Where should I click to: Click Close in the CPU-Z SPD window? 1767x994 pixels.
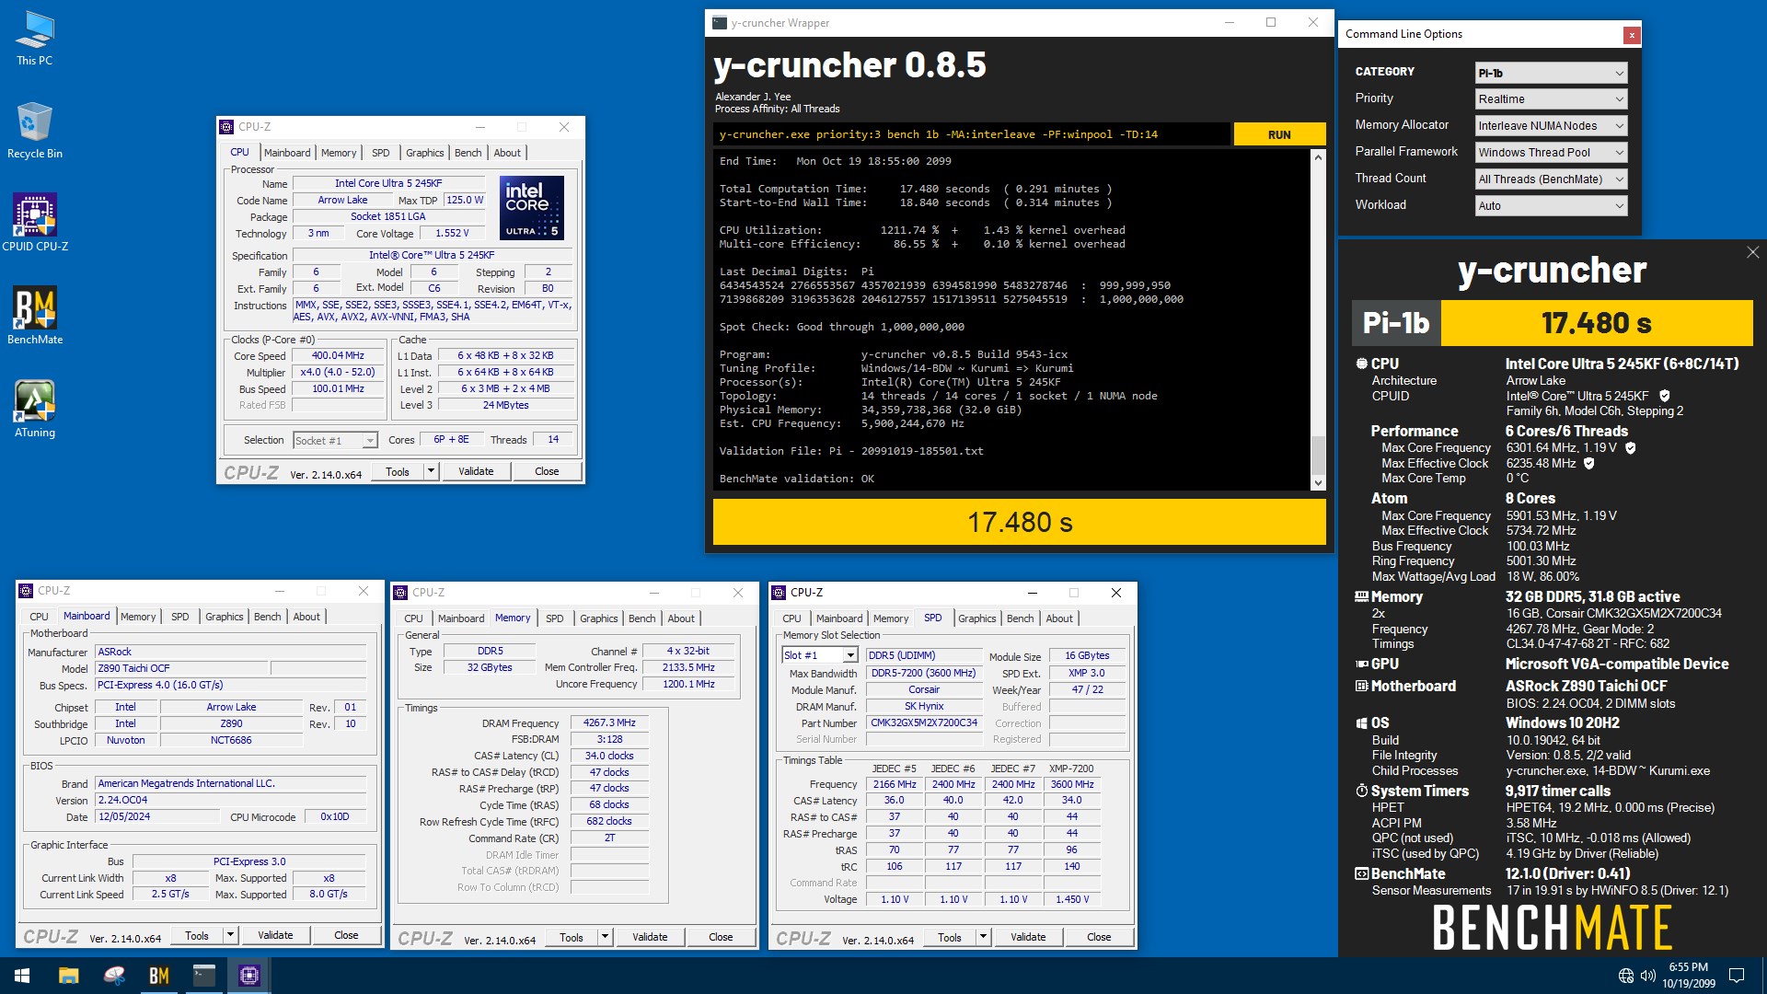(1099, 937)
